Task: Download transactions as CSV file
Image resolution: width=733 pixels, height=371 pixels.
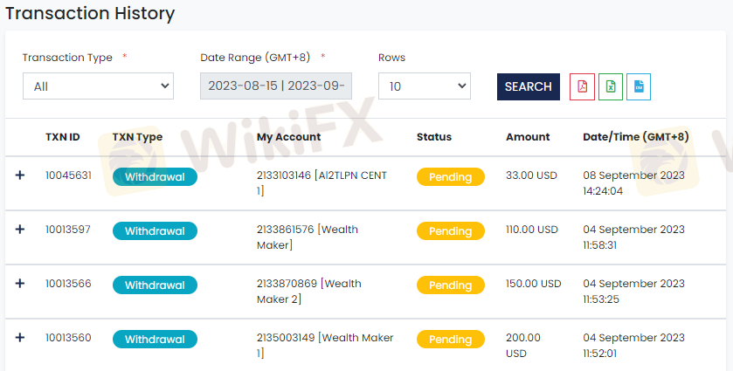Action: click(x=639, y=87)
